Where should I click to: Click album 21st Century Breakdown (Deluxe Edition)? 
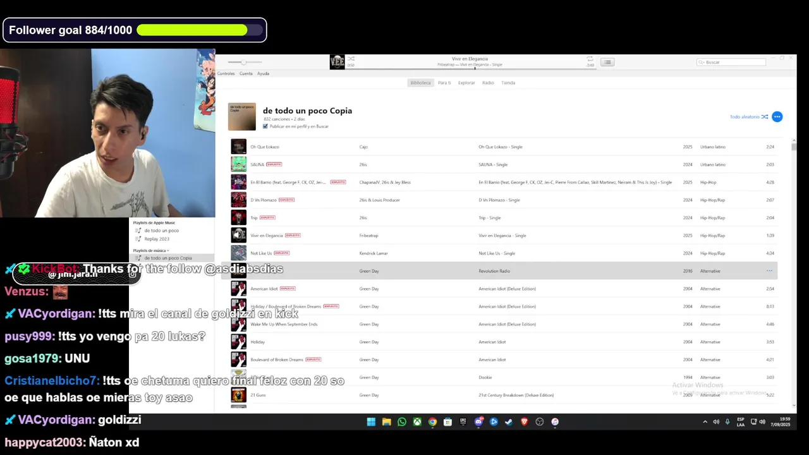(516, 395)
